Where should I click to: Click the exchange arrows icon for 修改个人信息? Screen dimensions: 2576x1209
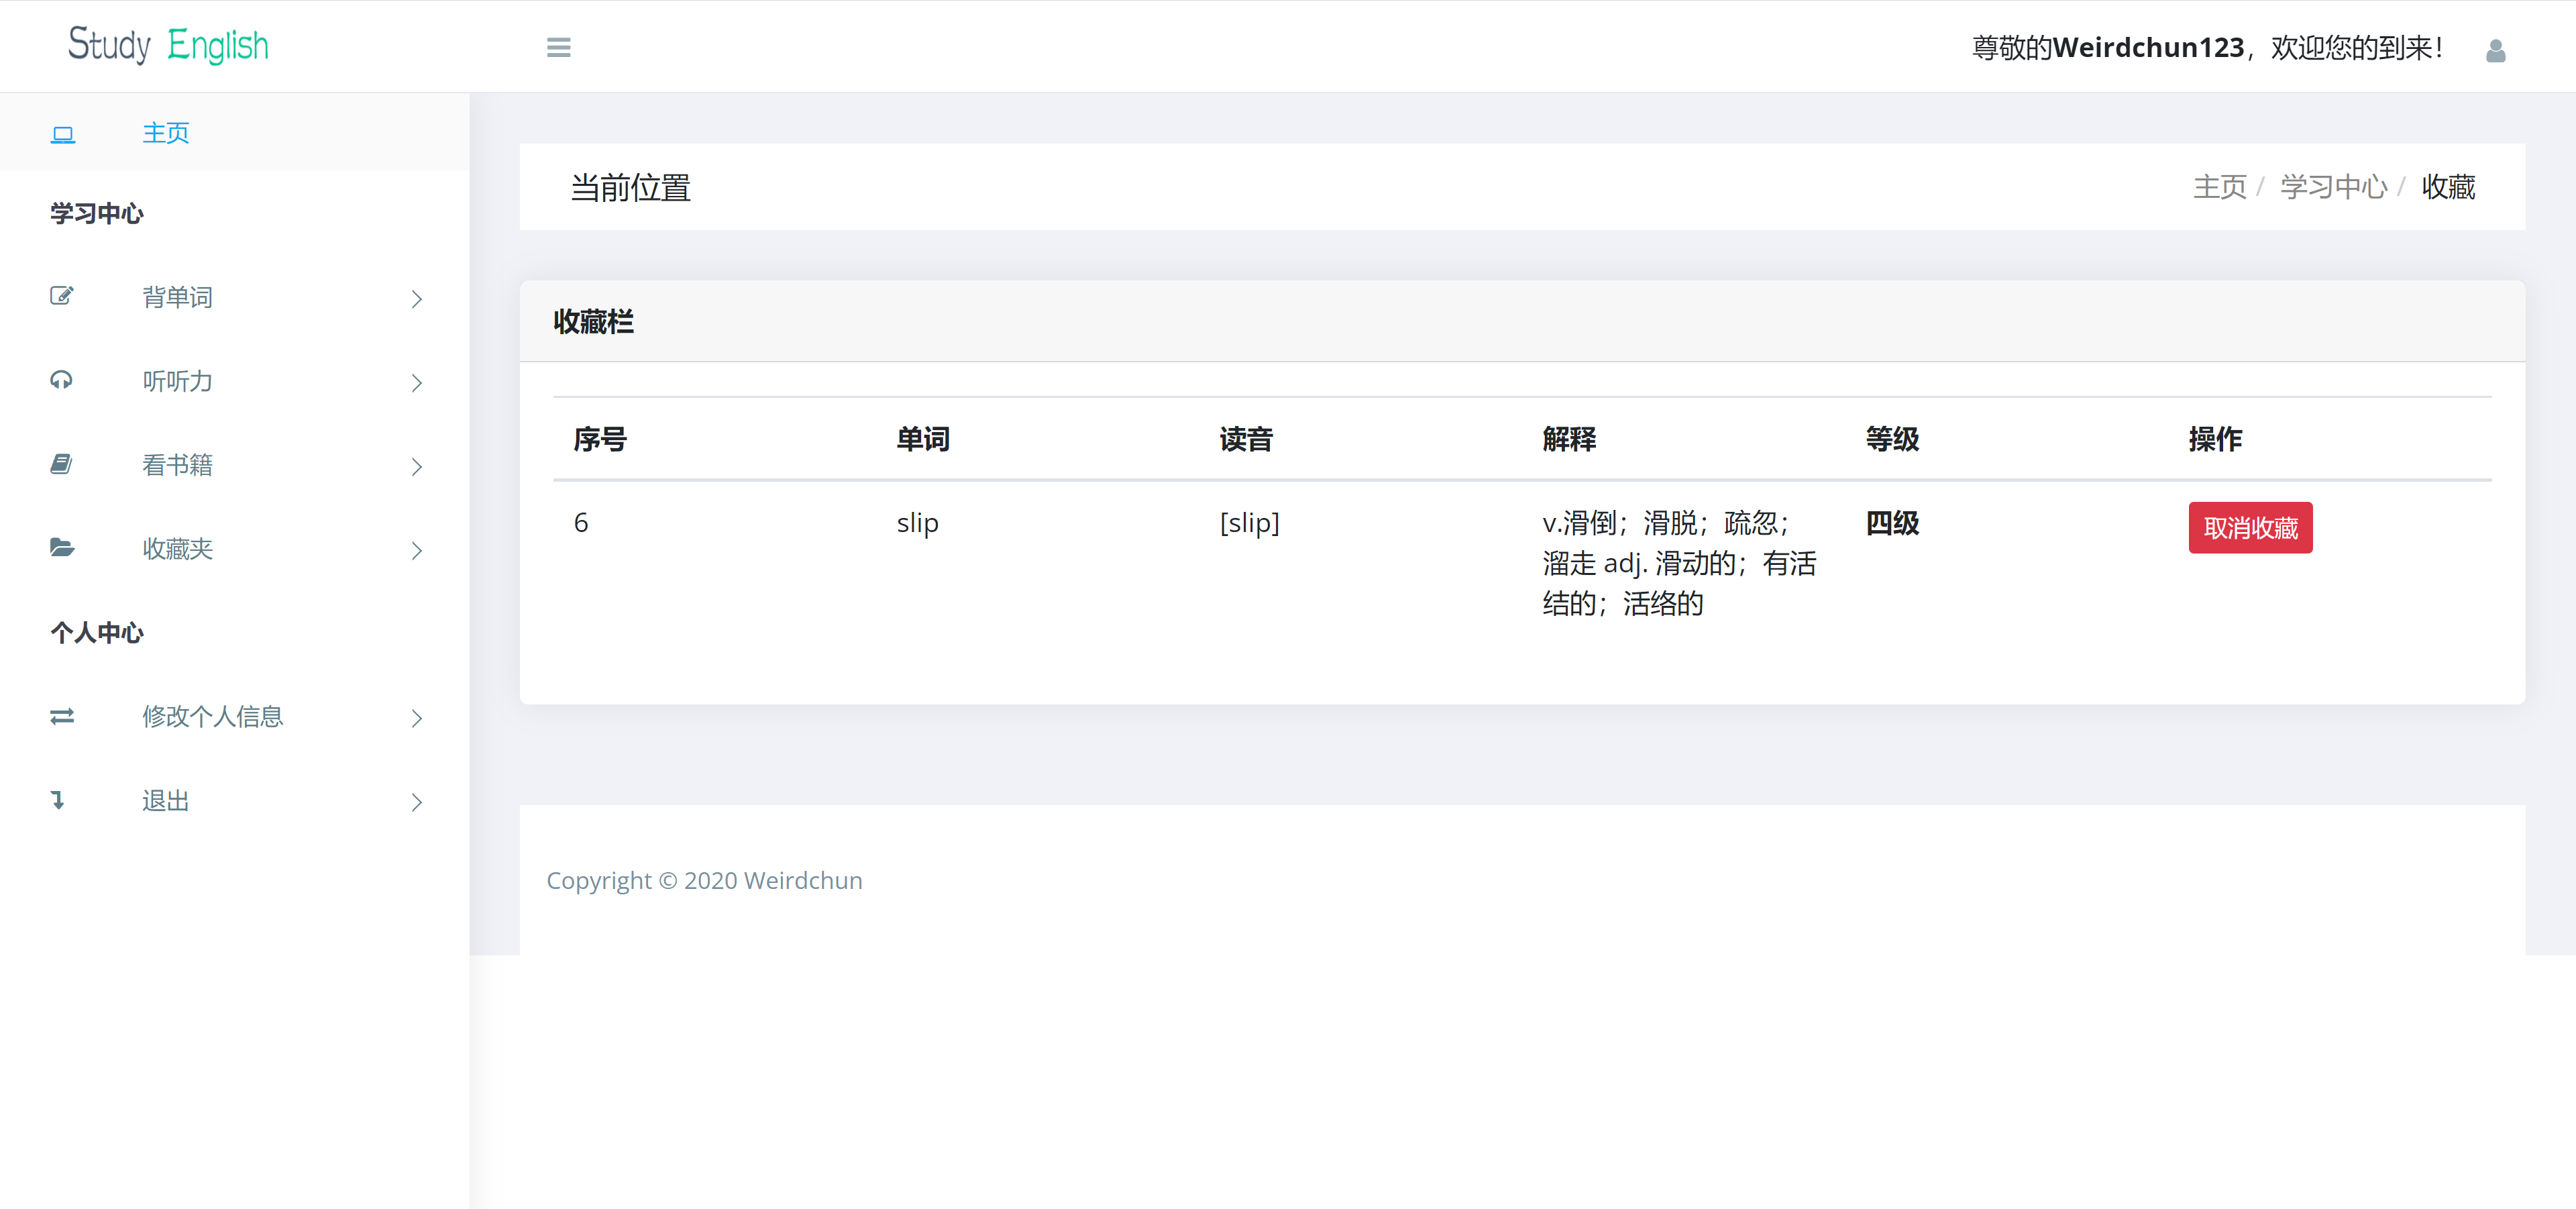[62, 716]
